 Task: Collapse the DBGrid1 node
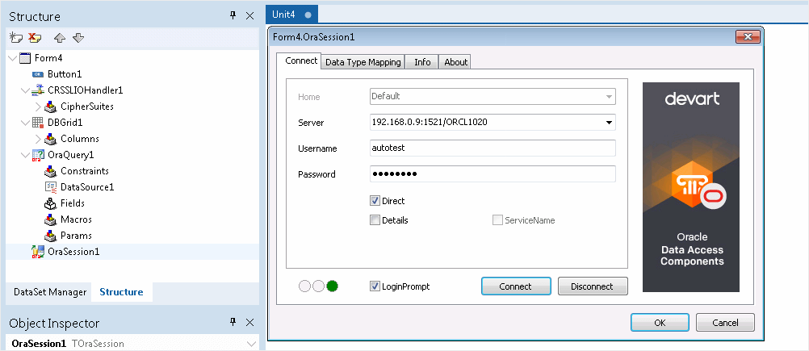[25, 123]
